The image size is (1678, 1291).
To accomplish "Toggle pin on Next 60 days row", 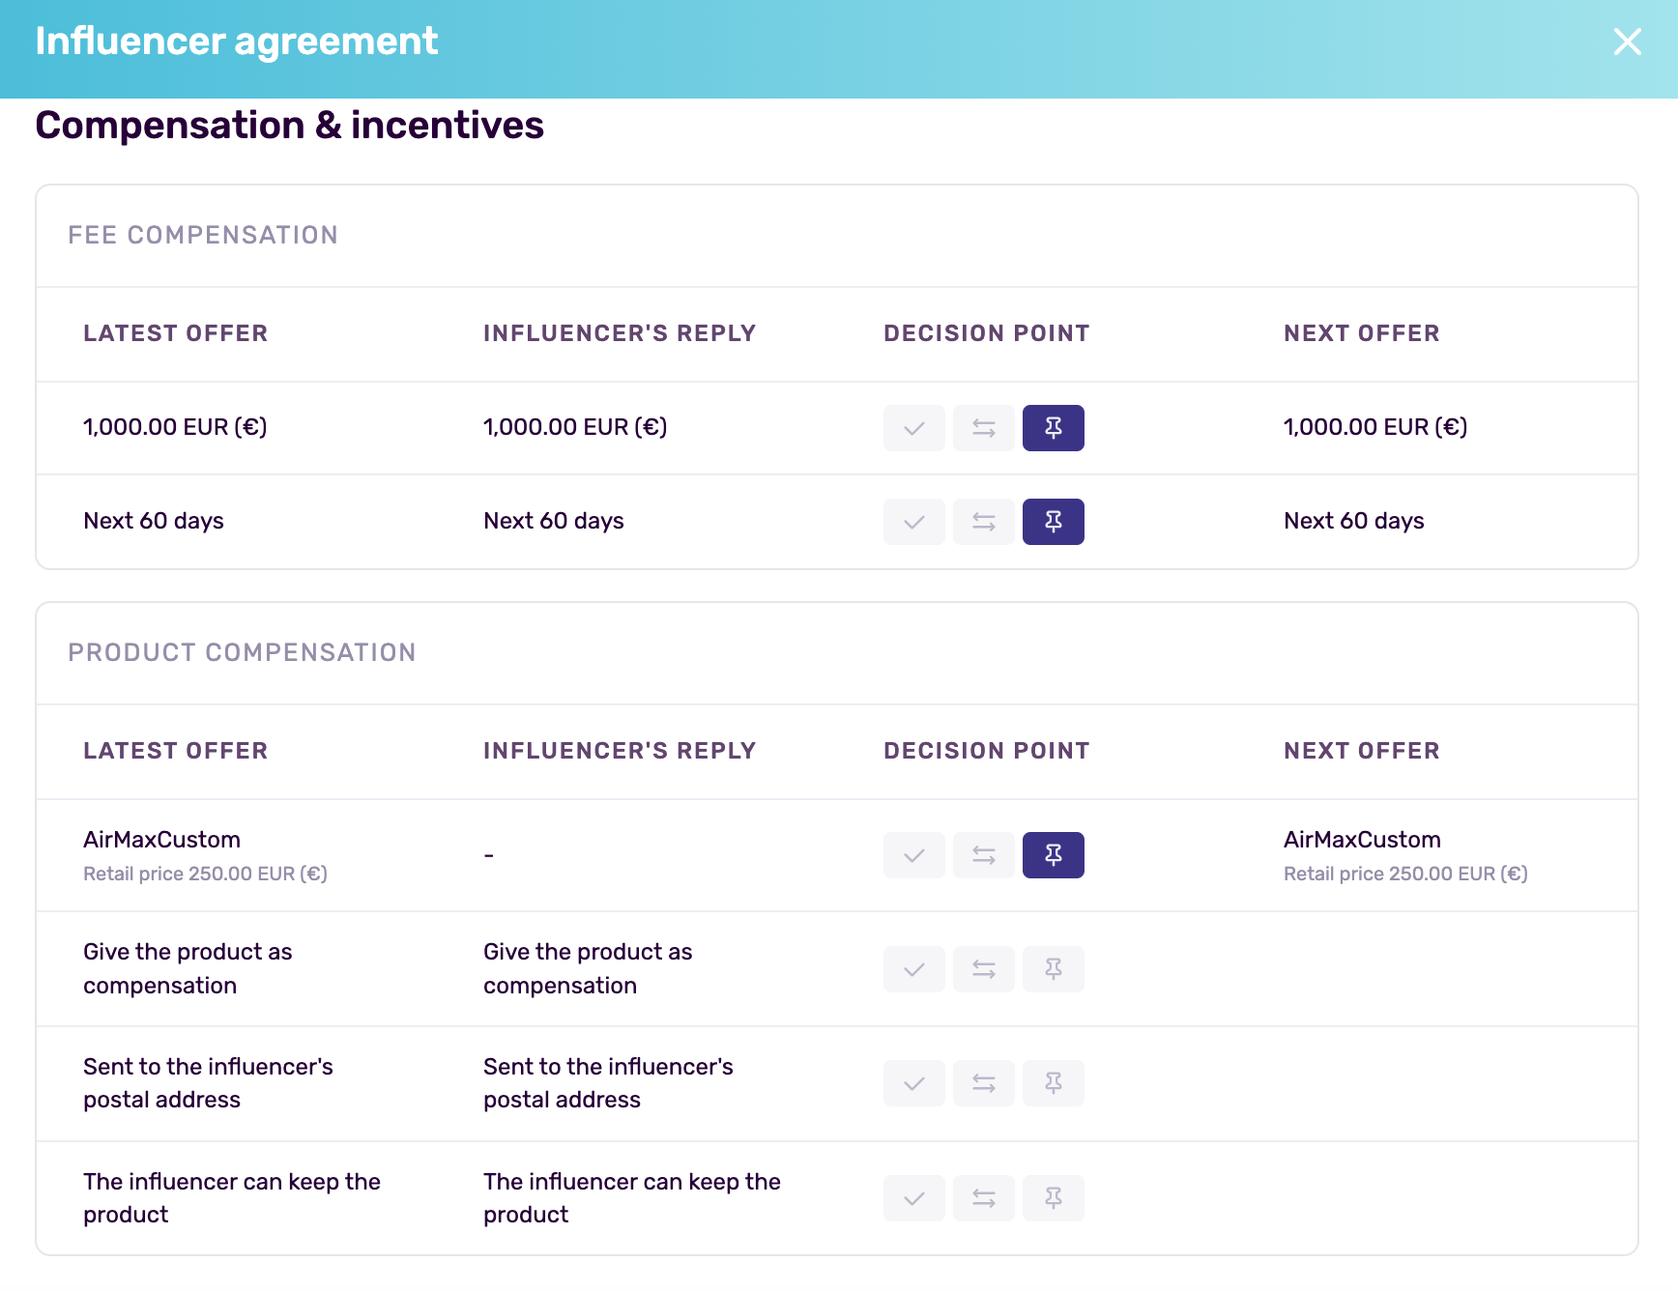I will [1053, 522].
